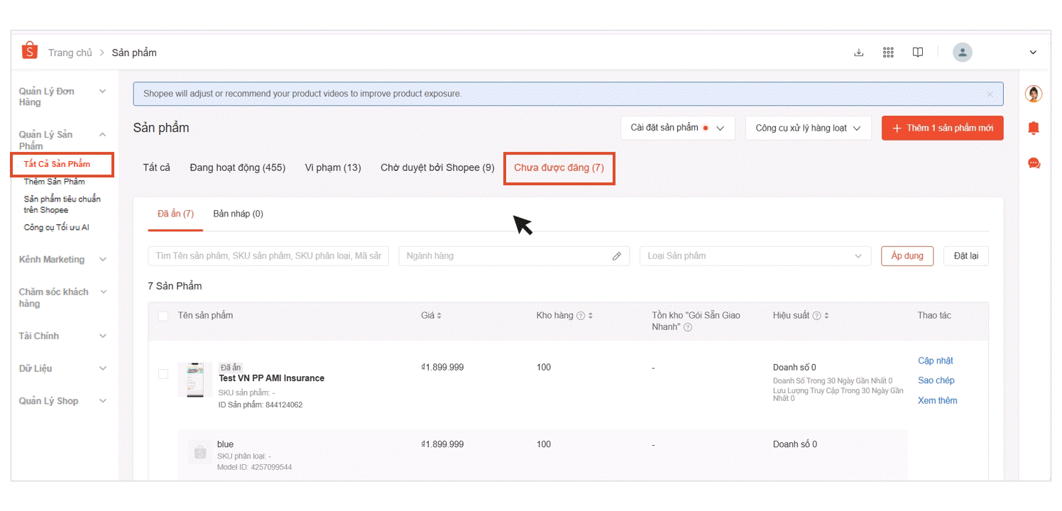Sort by the Kho hàng column arrows
This screenshot has width=1062, height=511.
click(591, 316)
